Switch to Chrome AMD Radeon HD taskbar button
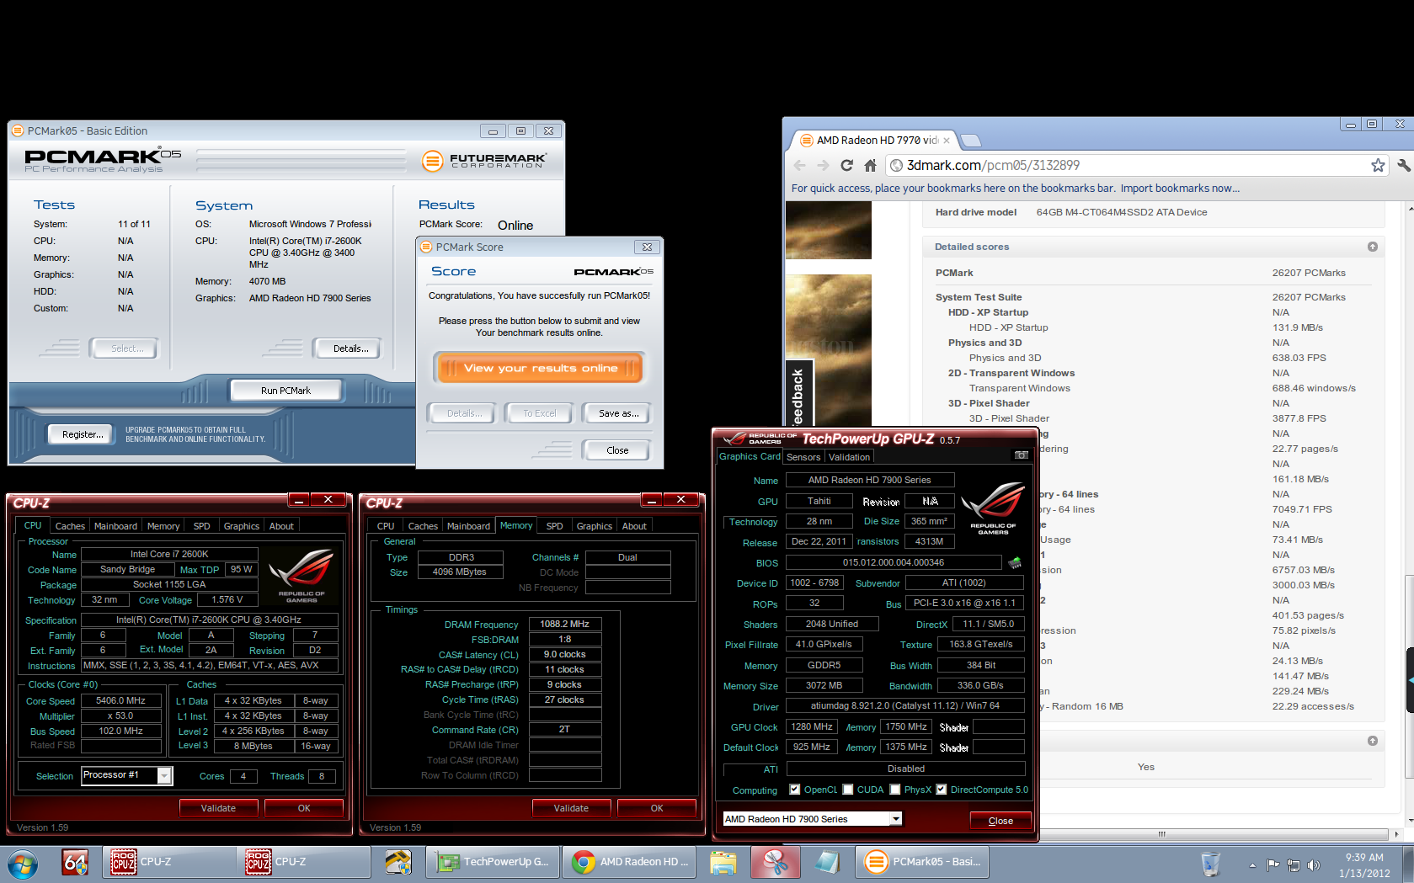 click(x=628, y=862)
